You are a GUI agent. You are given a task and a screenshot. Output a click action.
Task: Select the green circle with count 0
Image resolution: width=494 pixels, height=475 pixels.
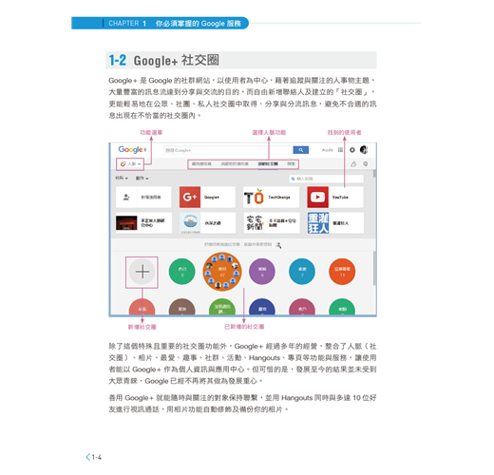pyautogui.click(x=182, y=272)
